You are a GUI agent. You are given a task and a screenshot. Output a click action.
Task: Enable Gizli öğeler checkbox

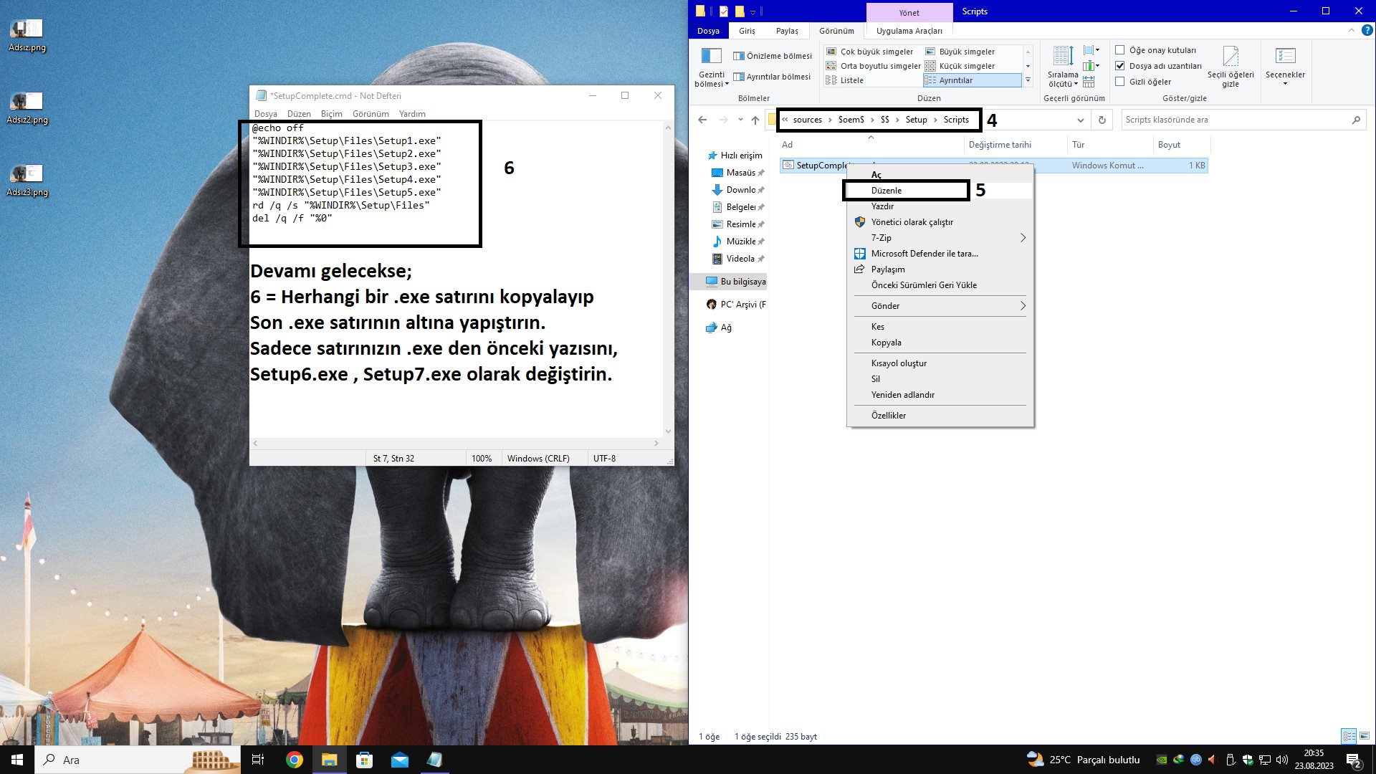tap(1119, 82)
